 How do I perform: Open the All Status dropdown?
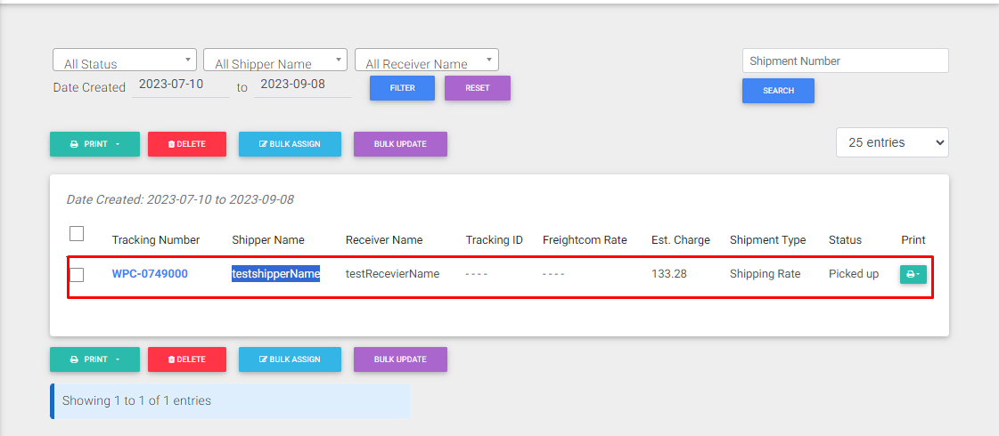coord(125,61)
